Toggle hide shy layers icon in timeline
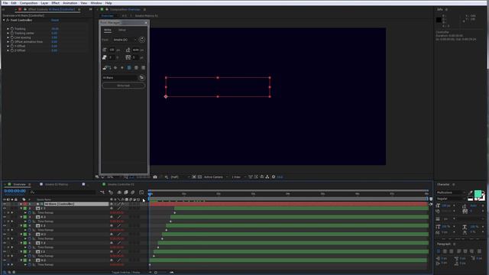This screenshot has width=489, height=275. [119, 192]
